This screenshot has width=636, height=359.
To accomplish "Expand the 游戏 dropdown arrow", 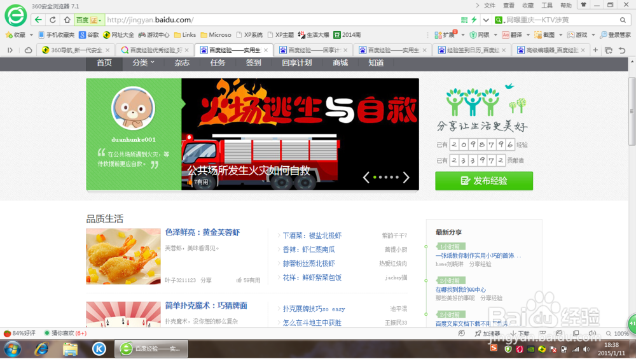I will [593, 35].
